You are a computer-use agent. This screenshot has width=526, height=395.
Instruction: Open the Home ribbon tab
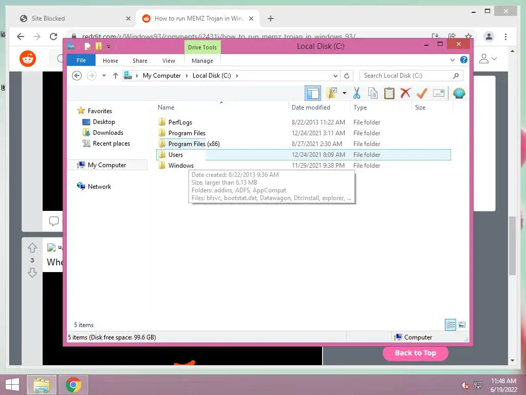[110, 61]
